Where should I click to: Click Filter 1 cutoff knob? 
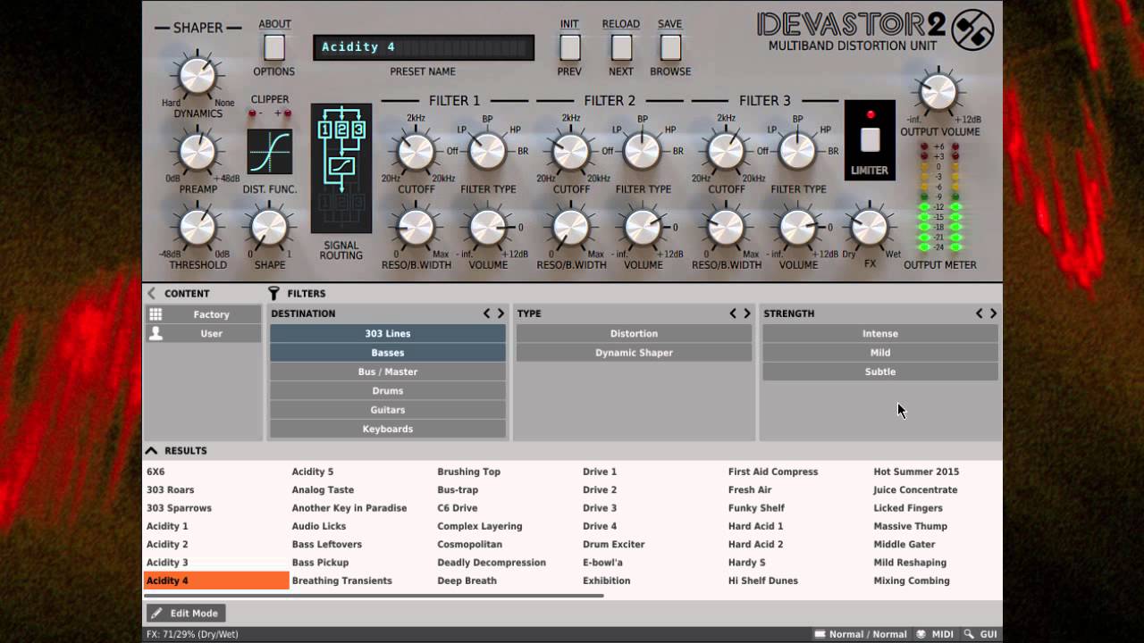click(x=416, y=152)
